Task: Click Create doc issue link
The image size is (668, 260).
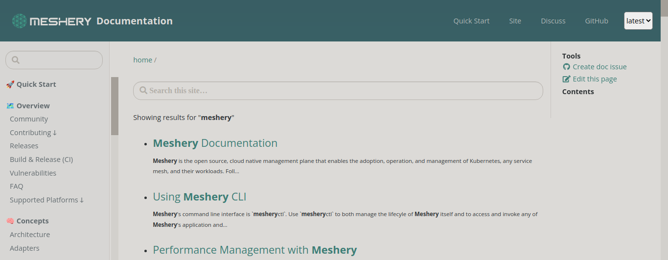Action: (599, 67)
